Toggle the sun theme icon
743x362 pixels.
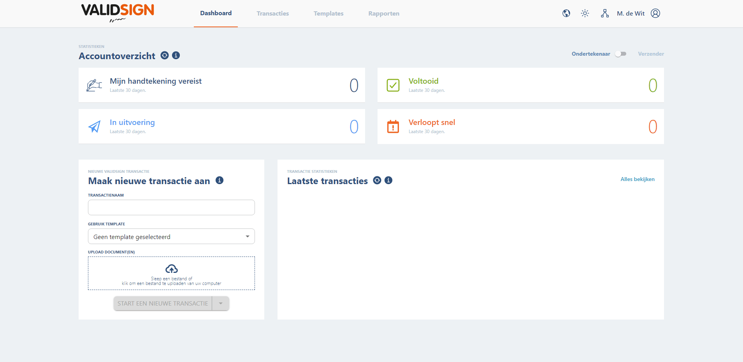click(x=585, y=13)
